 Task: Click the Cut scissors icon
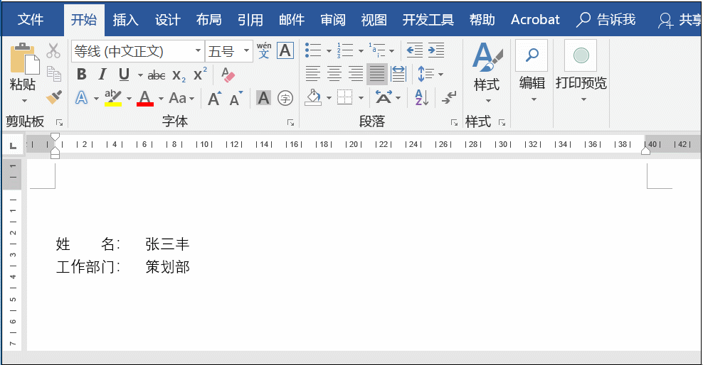(x=53, y=51)
